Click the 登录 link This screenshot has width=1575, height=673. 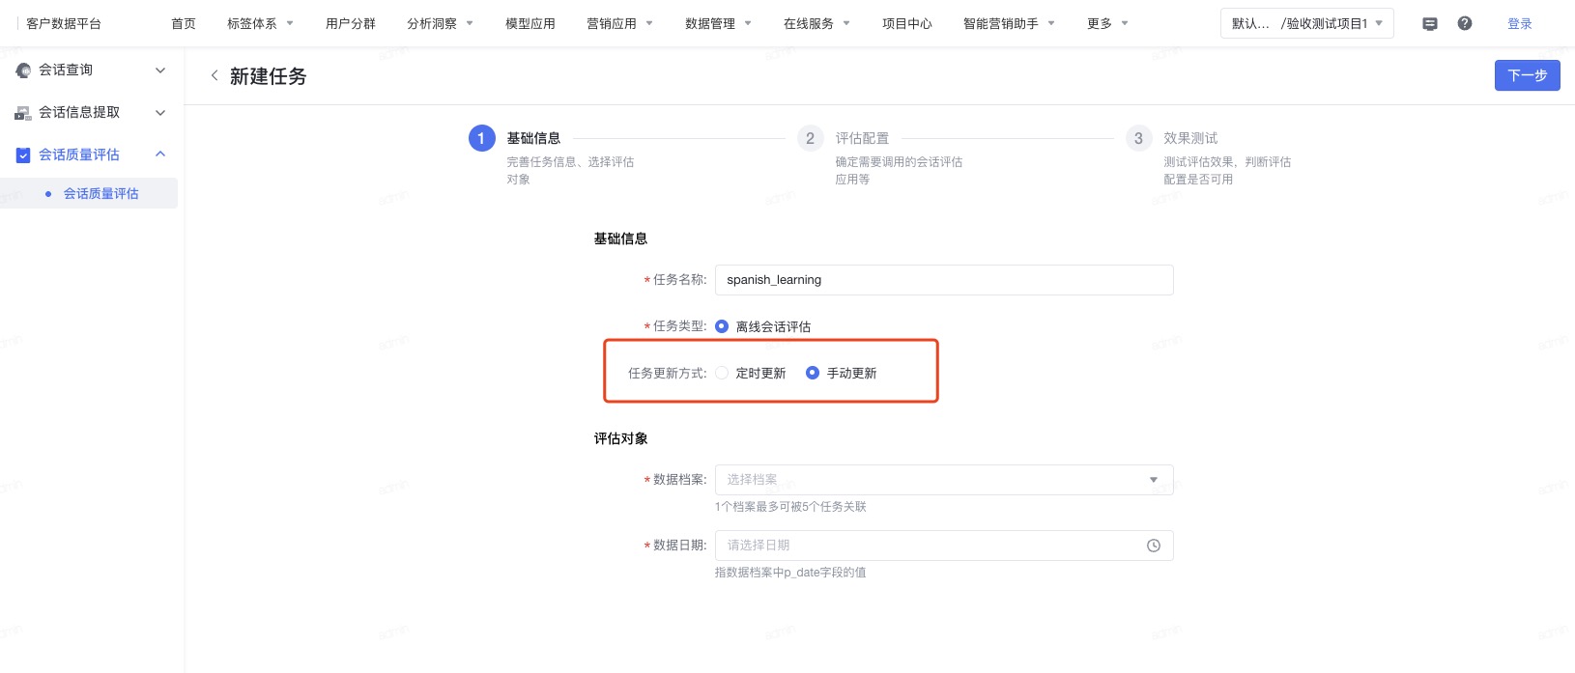(1520, 24)
